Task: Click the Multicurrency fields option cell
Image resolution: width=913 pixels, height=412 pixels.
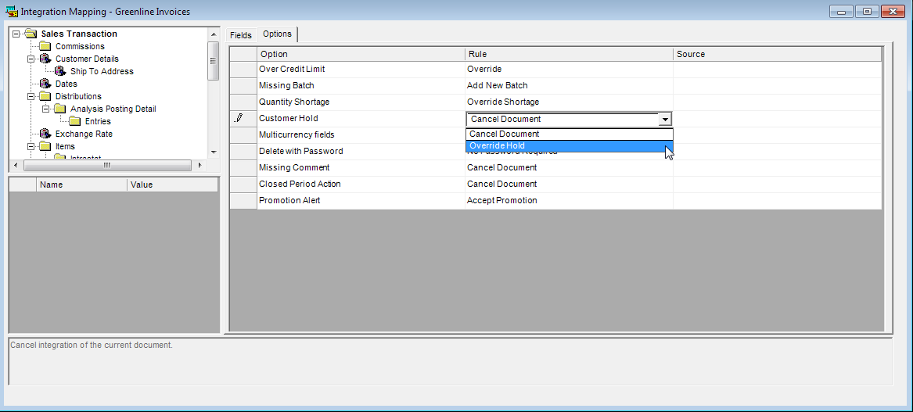Action: pyautogui.click(x=361, y=135)
